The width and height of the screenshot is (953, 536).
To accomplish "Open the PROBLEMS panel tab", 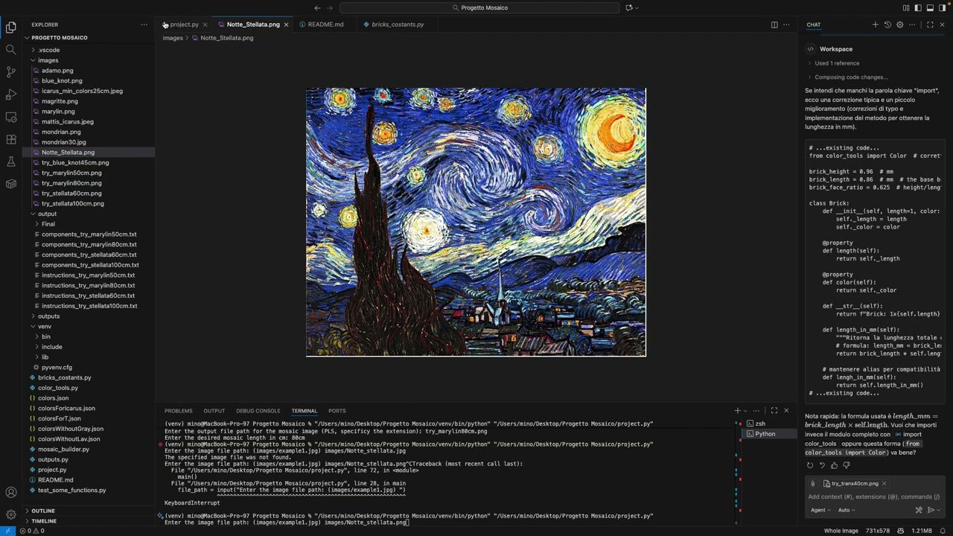I will (x=178, y=411).
